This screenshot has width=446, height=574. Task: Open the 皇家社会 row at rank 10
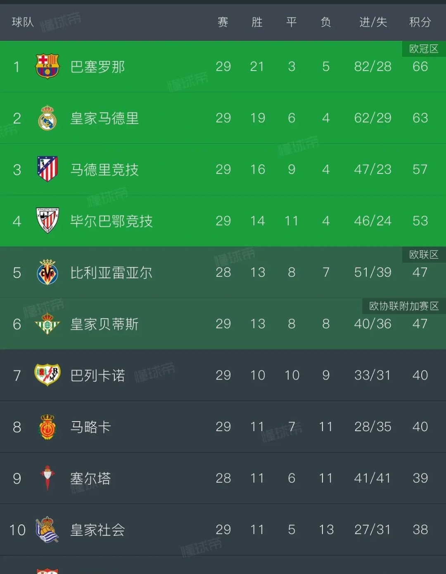[x=223, y=529]
